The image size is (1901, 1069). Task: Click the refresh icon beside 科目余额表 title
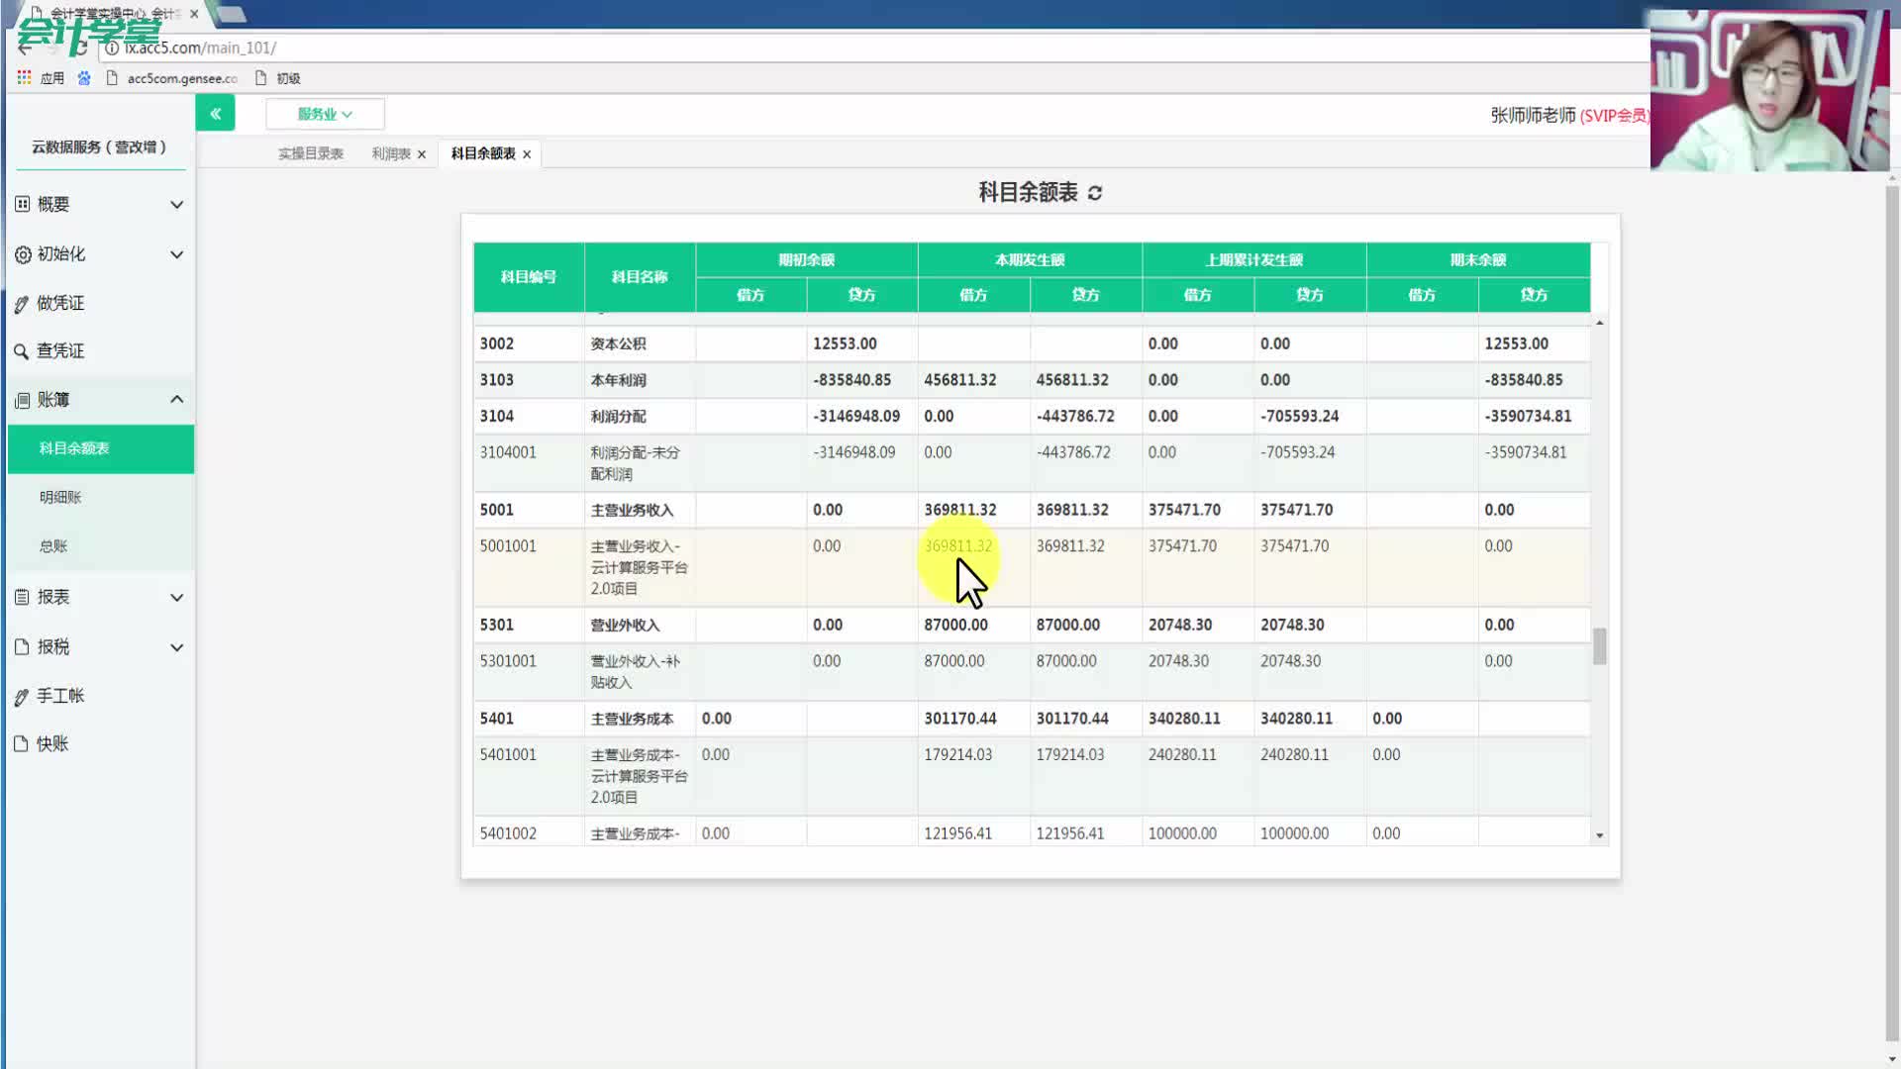pyautogui.click(x=1094, y=193)
